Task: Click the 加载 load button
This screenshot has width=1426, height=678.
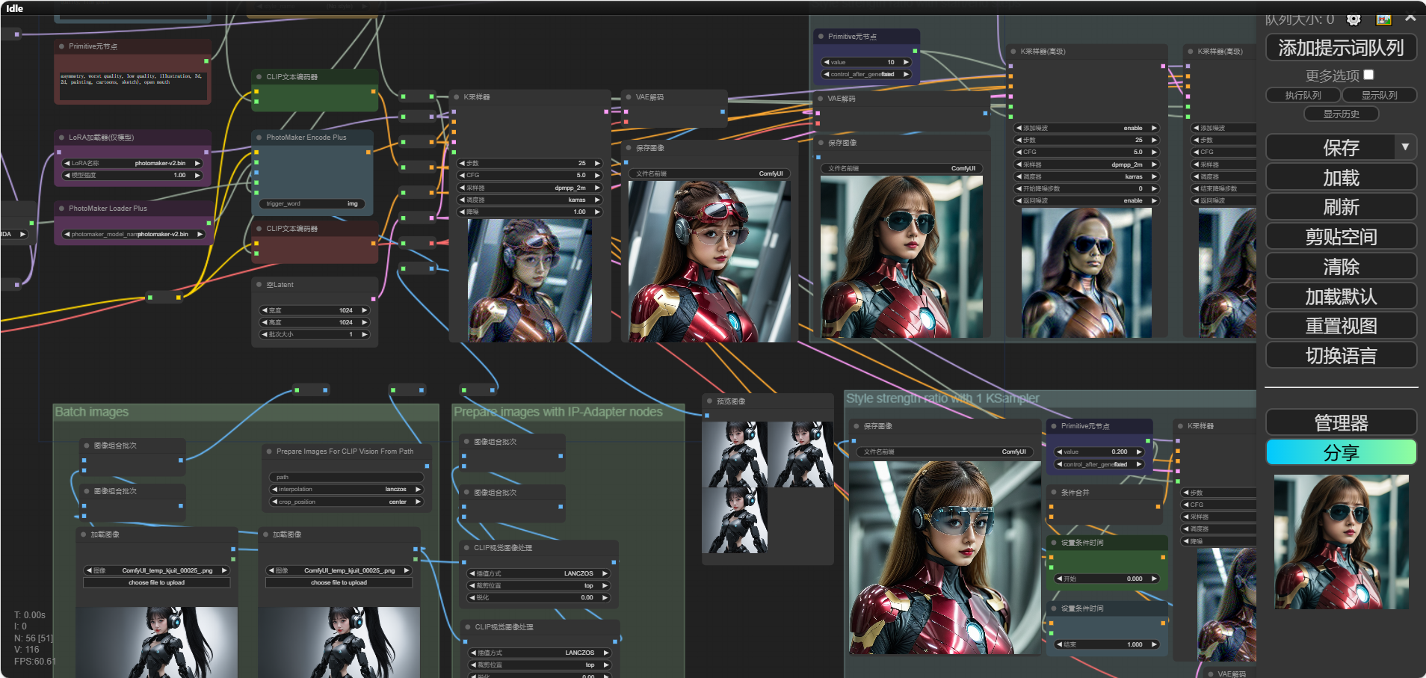Action: (x=1341, y=177)
